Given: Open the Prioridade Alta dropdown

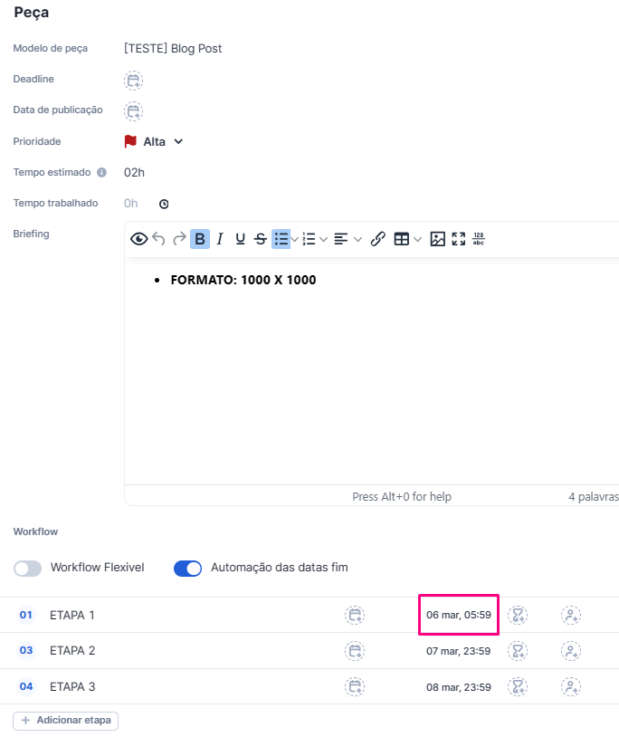Looking at the screenshot, I should pos(163,141).
